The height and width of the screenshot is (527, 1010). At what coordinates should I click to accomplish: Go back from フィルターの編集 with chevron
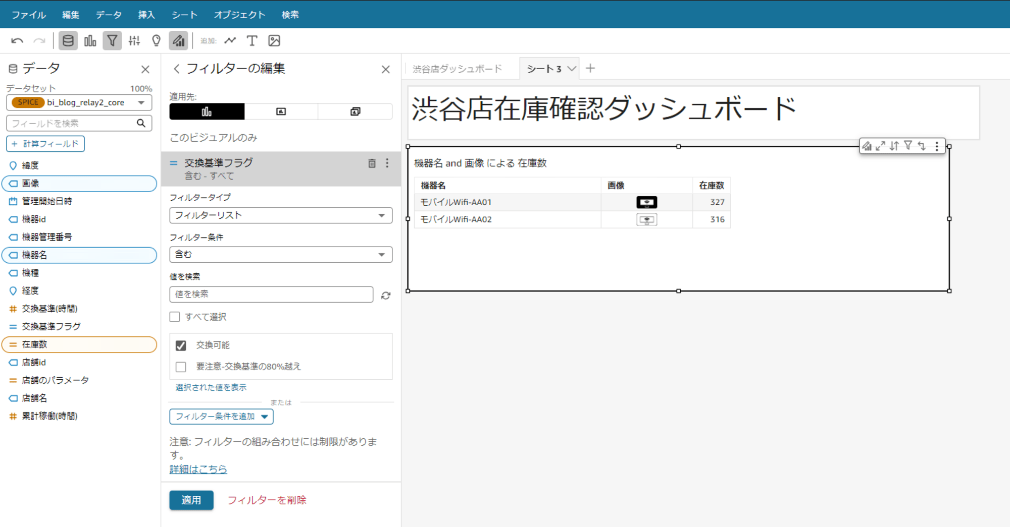(176, 69)
